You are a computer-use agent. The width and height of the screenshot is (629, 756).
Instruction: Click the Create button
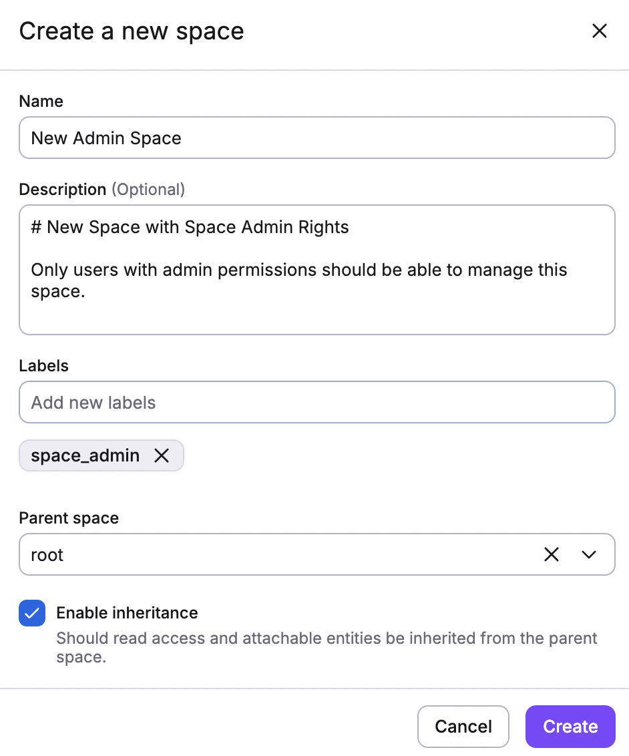570,726
